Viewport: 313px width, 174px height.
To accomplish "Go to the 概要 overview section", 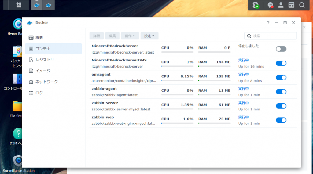I will pos(53,38).
